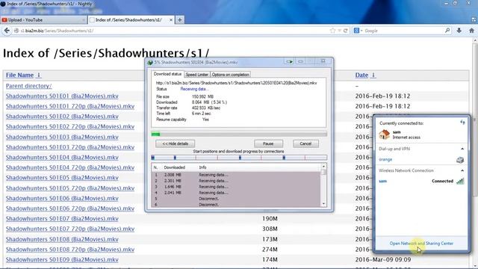Click the wireless signal strength bars icon
478x269 pixels.
coord(460,181)
